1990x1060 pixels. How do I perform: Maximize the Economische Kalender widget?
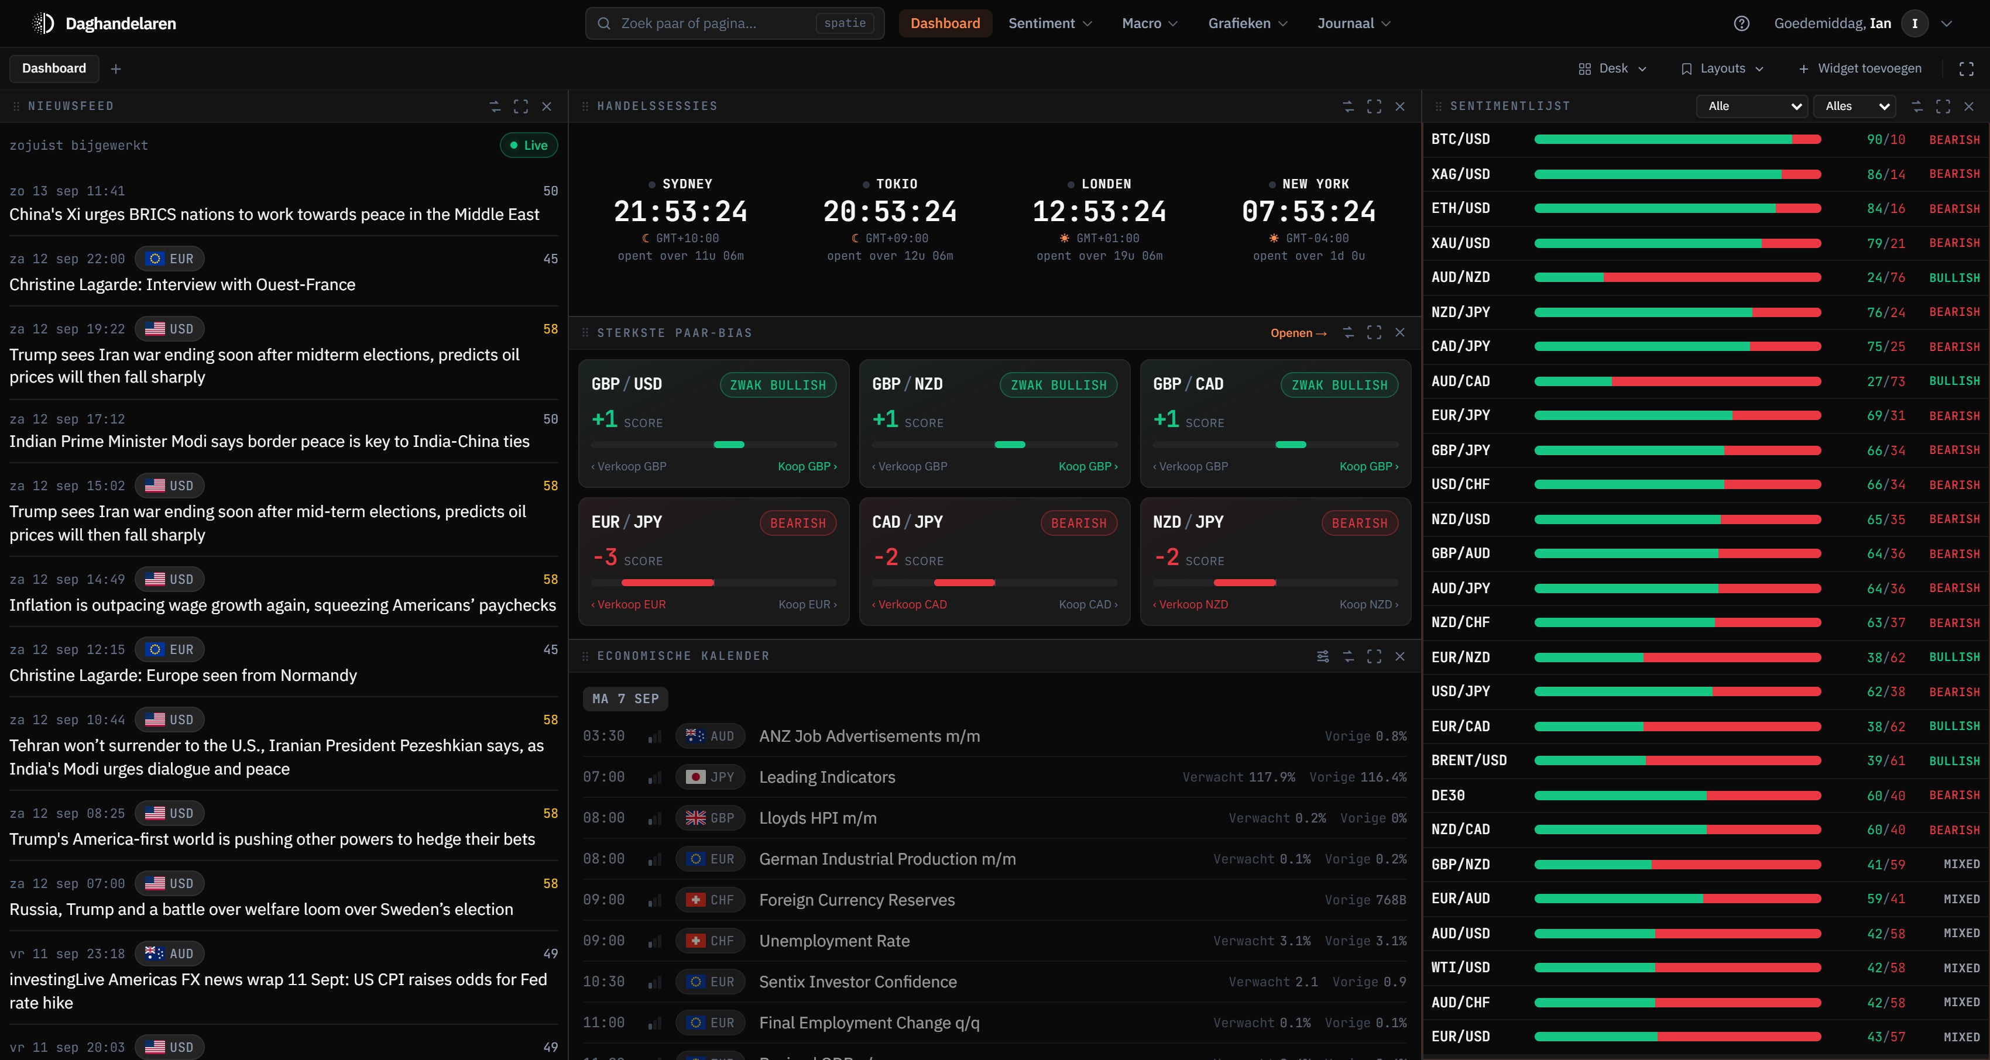point(1374,656)
